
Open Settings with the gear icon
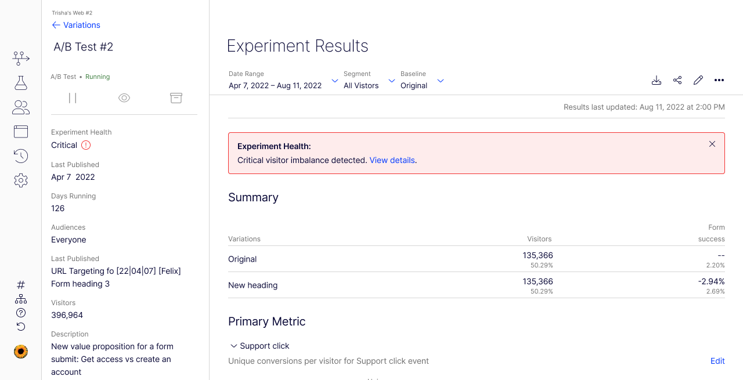pos(20,180)
